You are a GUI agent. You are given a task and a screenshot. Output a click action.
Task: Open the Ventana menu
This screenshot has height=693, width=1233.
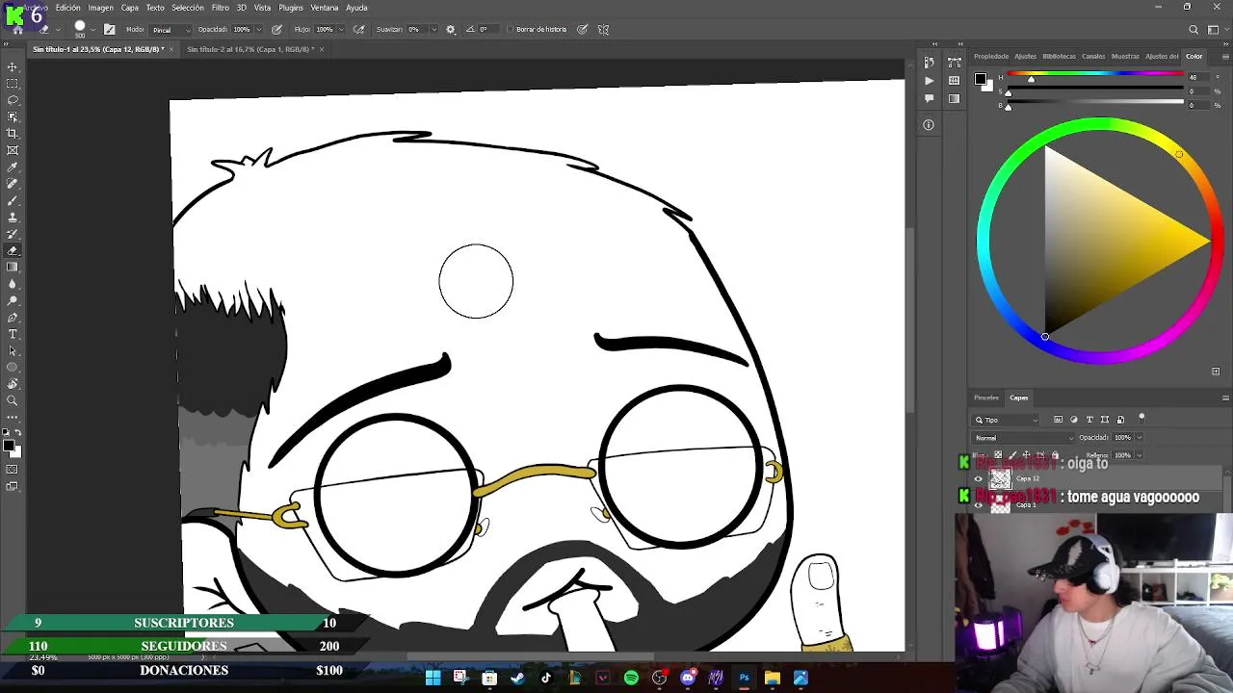click(325, 8)
